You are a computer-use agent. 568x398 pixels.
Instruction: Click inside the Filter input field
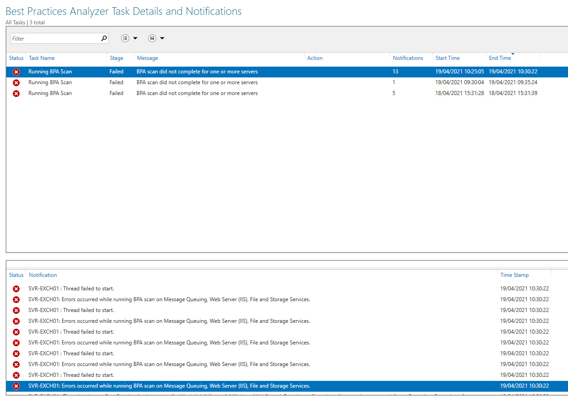[54, 38]
